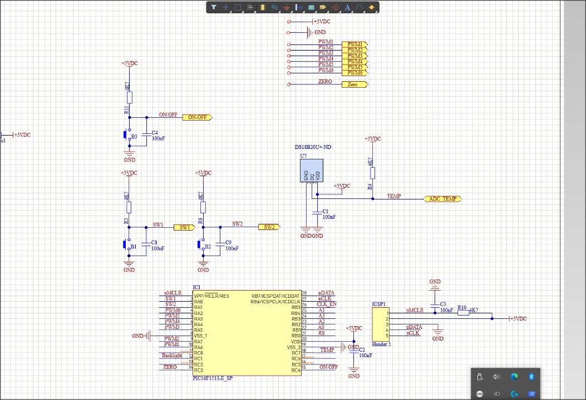
Task: Select push button B2 symbol
Action: tap(201, 245)
